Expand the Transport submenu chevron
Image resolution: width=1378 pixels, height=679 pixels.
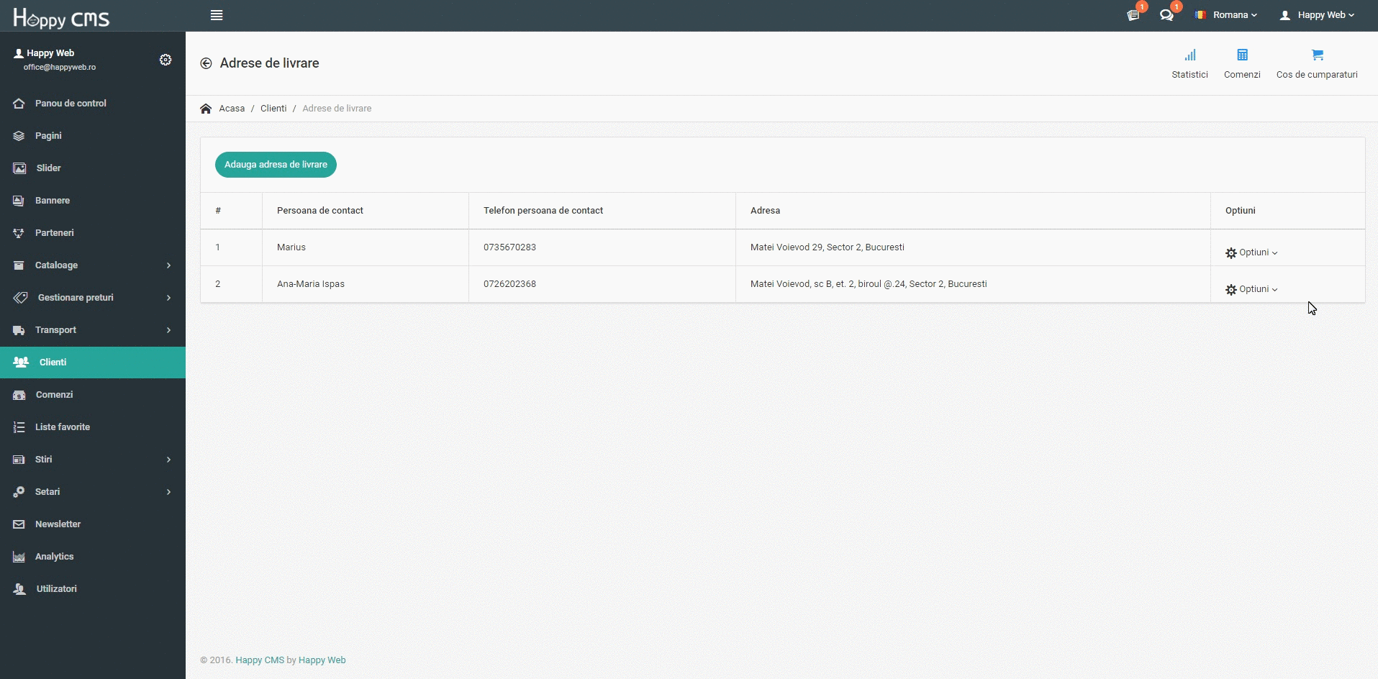click(168, 330)
